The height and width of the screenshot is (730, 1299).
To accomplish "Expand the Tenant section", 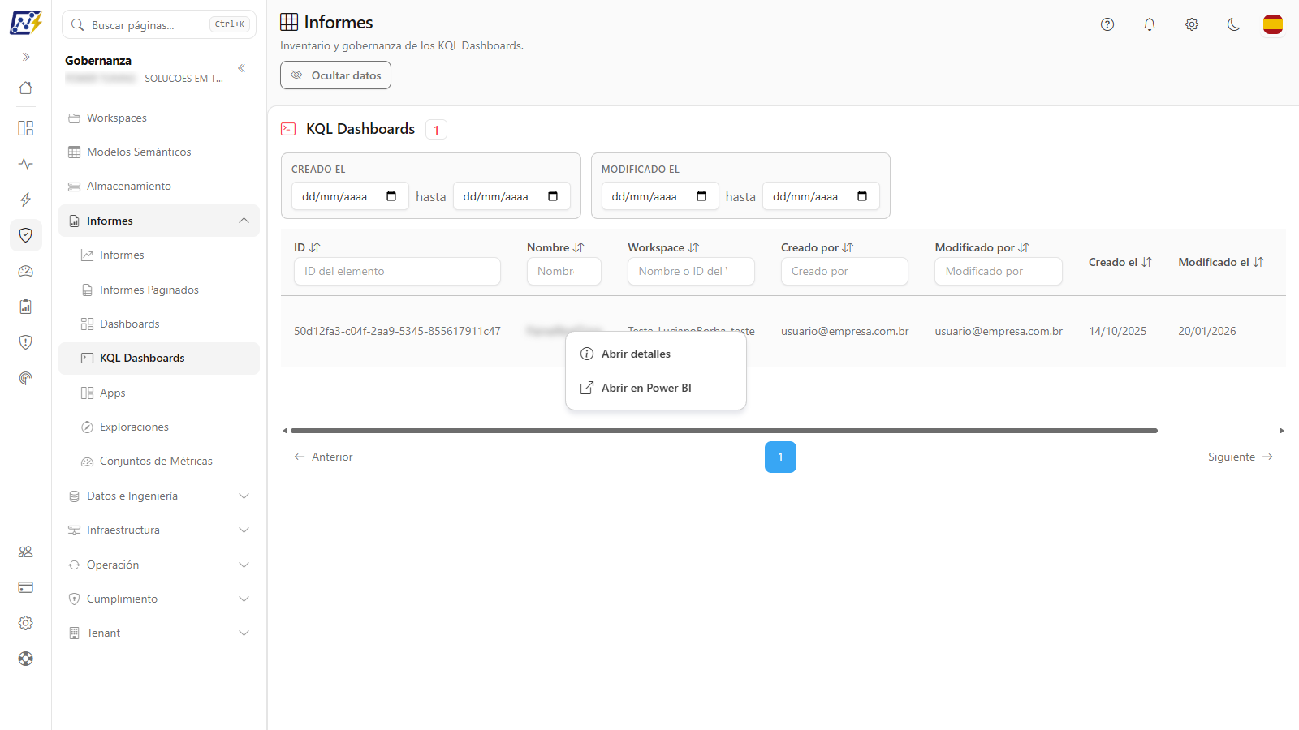I will point(159,633).
